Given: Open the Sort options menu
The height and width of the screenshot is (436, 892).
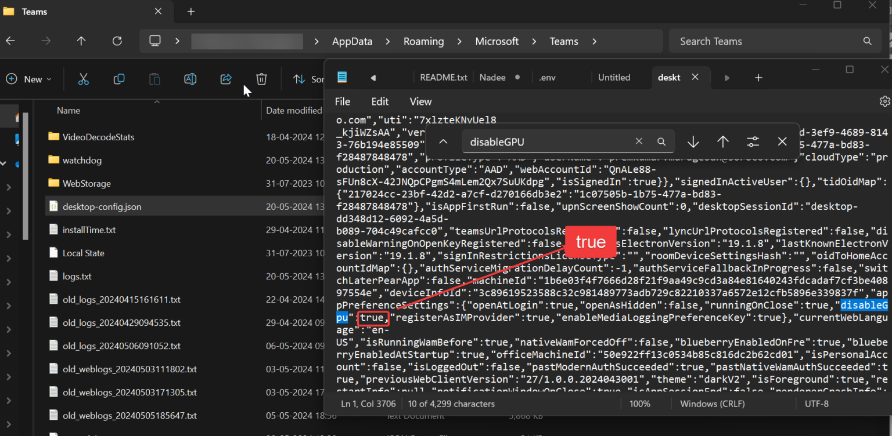Looking at the screenshot, I should [x=308, y=79].
